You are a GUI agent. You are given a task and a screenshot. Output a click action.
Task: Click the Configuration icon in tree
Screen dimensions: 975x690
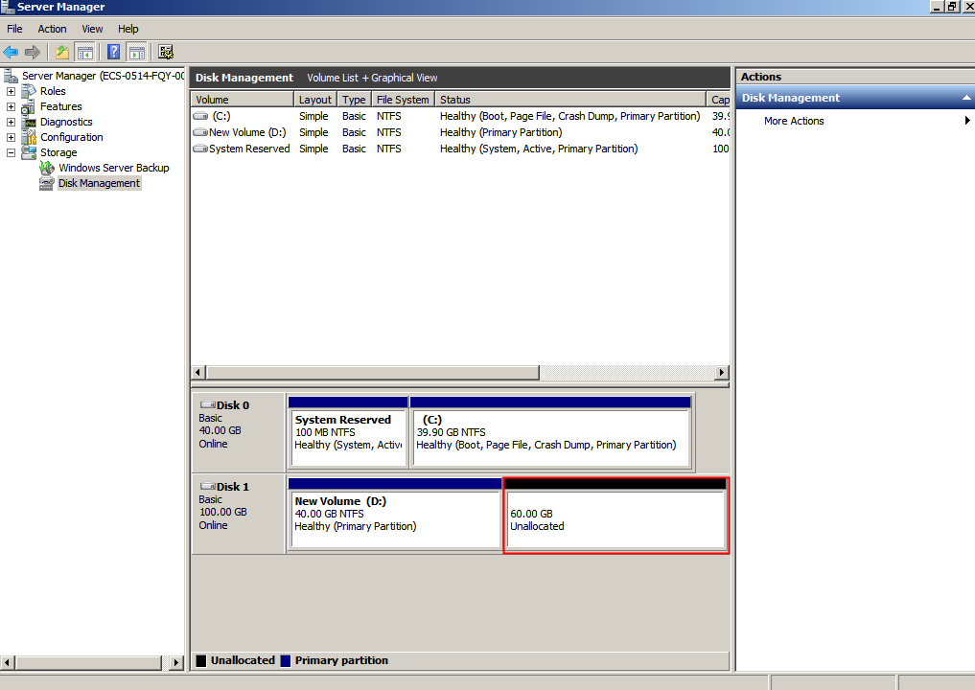click(x=29, y=137)
